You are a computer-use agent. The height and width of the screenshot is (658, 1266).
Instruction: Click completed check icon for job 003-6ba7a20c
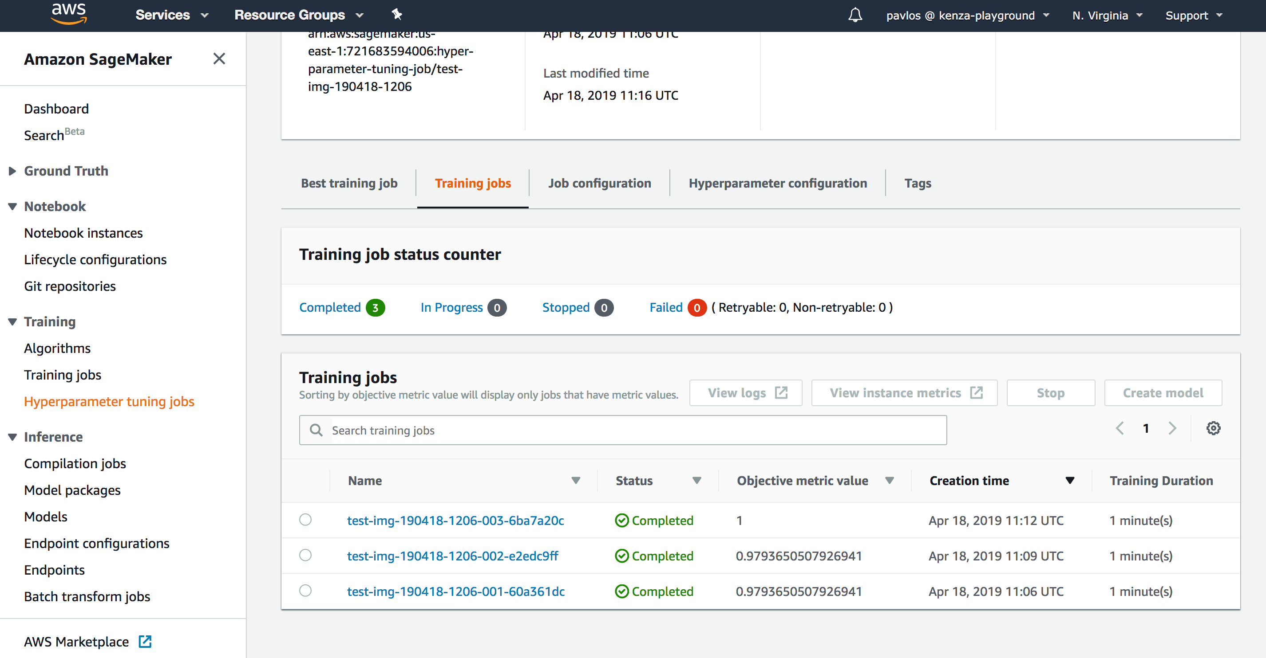coord(622,521)
